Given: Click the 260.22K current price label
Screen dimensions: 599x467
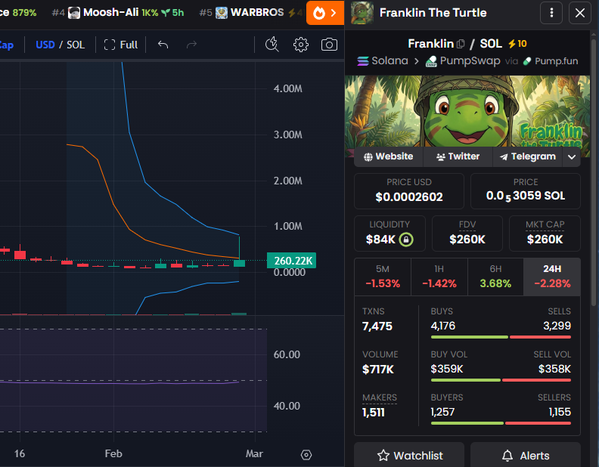Looking at the screenshot, I should (x=291, y=261).
